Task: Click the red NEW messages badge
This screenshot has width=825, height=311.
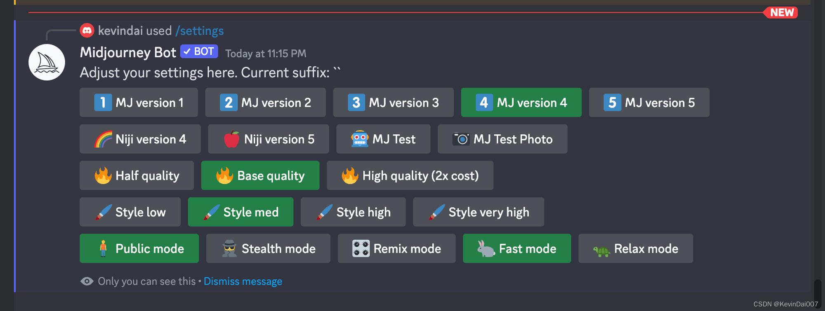Action: (781, 12)
